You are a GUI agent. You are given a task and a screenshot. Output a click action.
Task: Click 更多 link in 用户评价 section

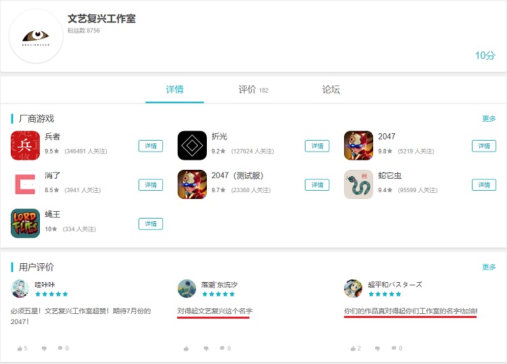pyautogui.click(x=489, y=267)
